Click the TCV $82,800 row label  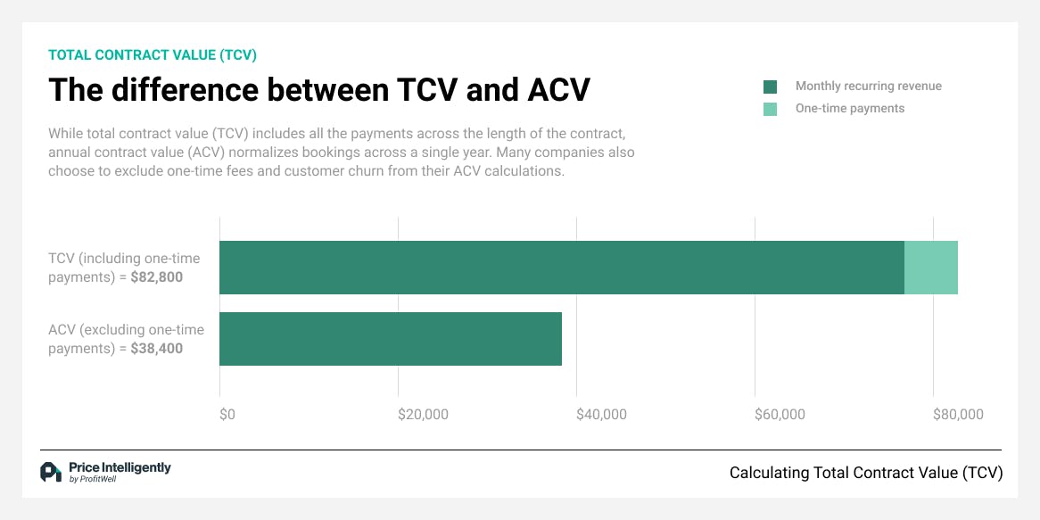click(124, 268)
